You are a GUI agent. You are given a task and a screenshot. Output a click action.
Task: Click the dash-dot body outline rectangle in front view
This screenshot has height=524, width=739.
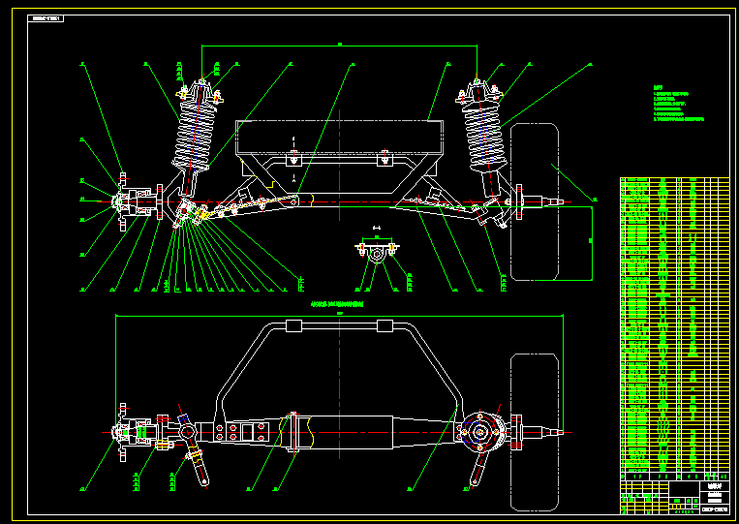[x=339, y=138]
